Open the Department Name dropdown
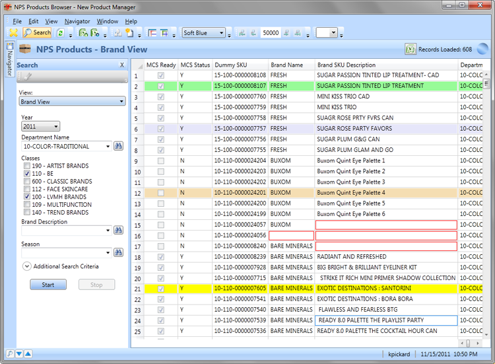The height and width of the screenshot is (364, 495). 108,146
